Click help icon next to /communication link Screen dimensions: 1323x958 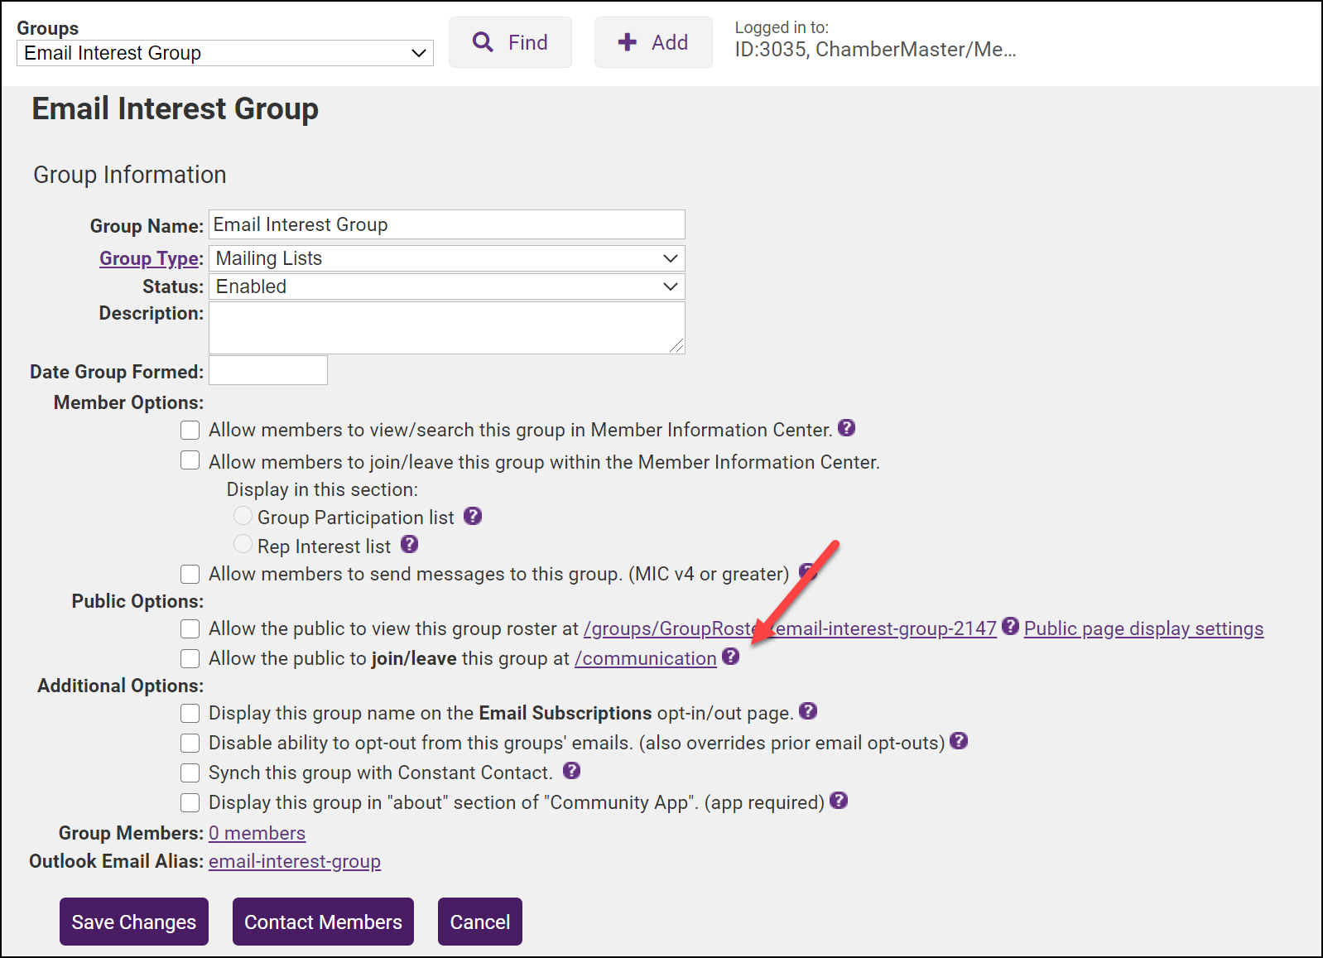730,656
